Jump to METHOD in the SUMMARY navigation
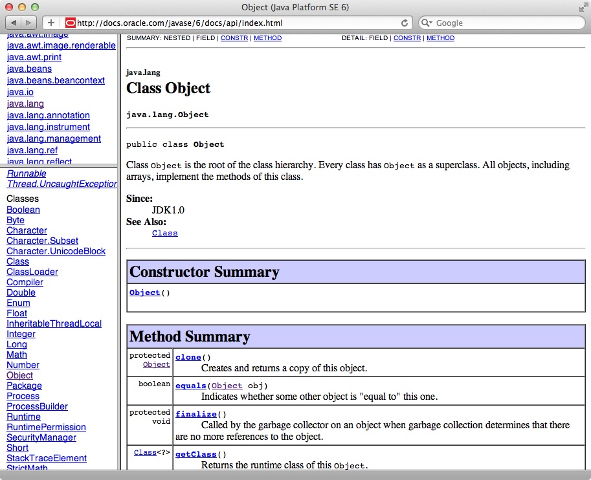The image size is (591, 480). (267, 38)
